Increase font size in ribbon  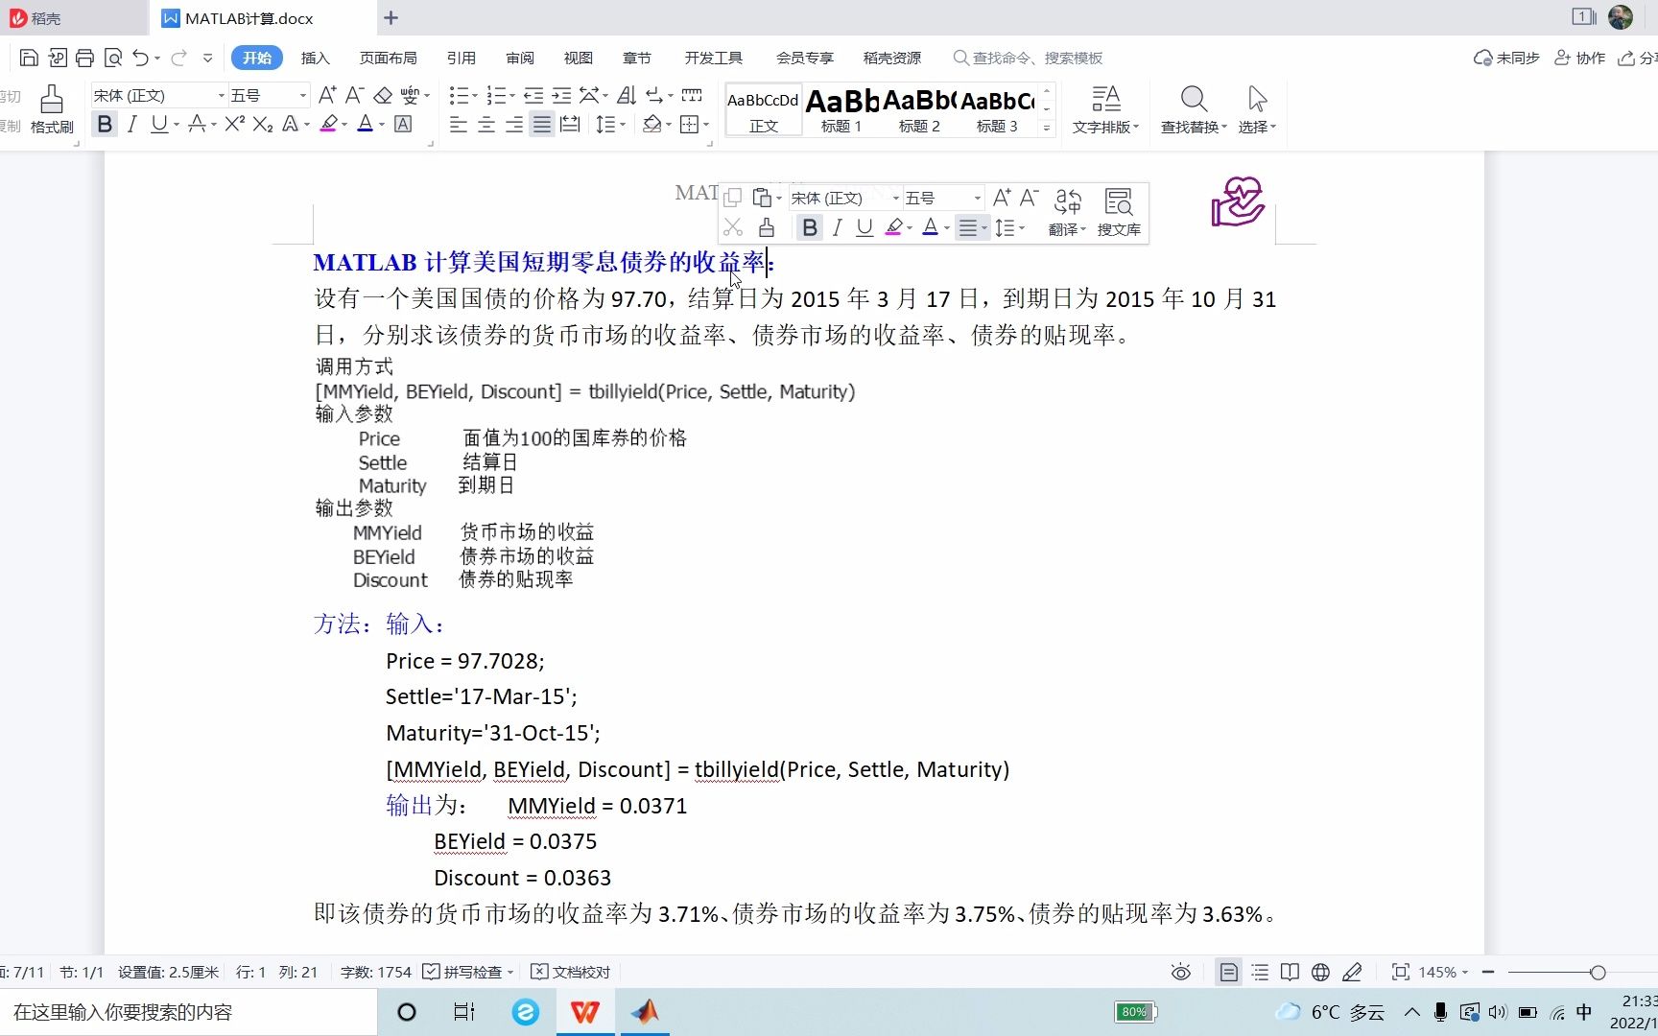point(327,95)
